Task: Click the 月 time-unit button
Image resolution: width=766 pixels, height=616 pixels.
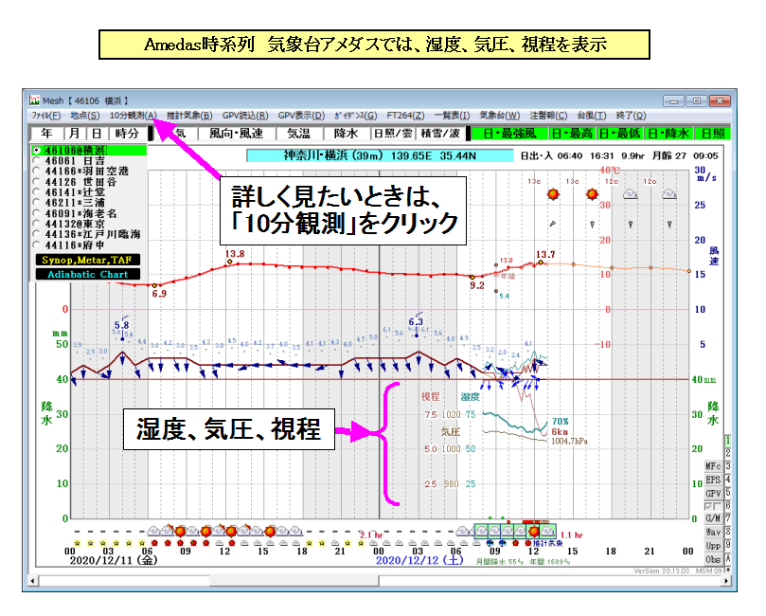Action: (x=74, y=134)
